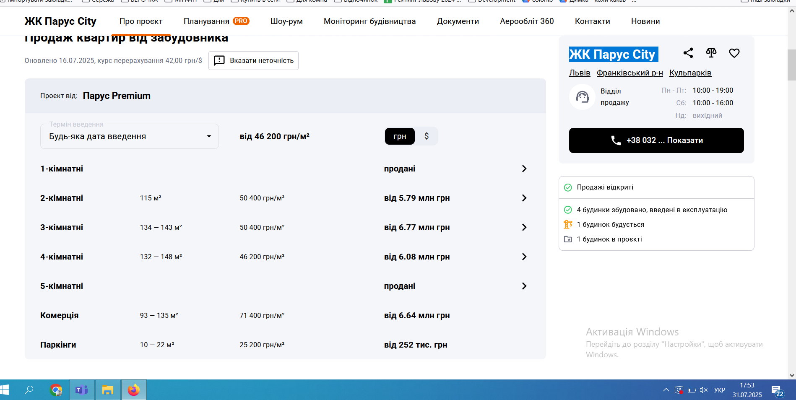Open the notification center icon
This screenshot has height=400, width=796.
[x=778, y=390]
